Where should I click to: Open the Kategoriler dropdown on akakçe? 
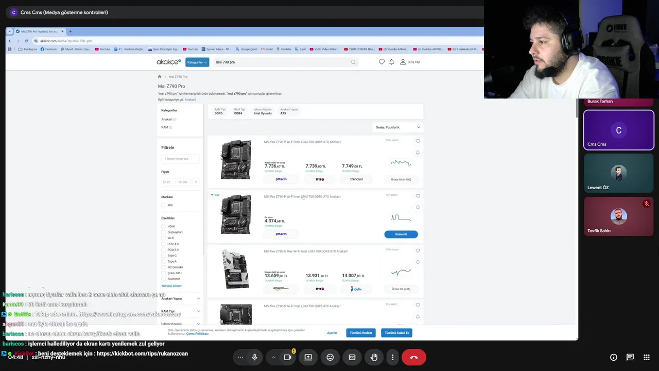tap(197, 62)
